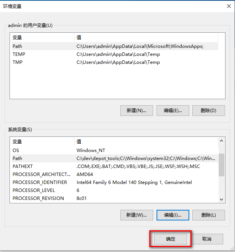Image resolution: width=235 pixels, height=252 pixels.
Task: Select the PATHEXT system variable
Action: [x=115, y=166]
